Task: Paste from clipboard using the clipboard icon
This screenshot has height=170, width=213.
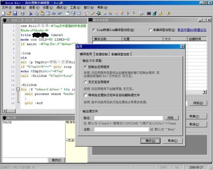Action: (x=42, y=13)
